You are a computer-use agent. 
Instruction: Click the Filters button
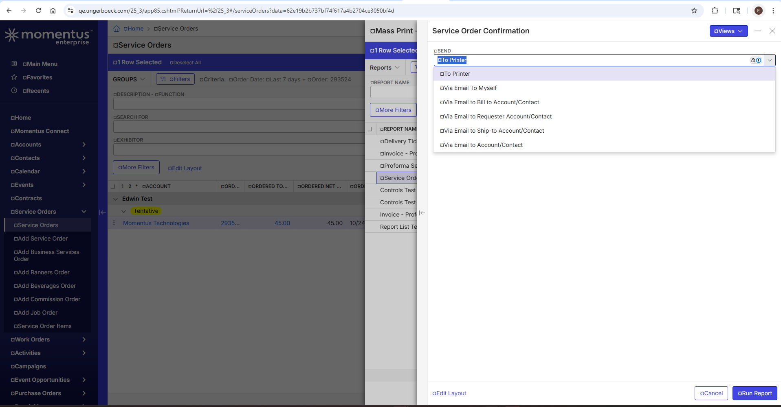click(x=175, y=79)
